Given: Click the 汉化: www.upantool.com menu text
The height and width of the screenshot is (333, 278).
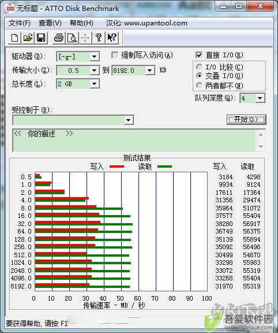Looking at the screenshot, I should pos(146,23).
